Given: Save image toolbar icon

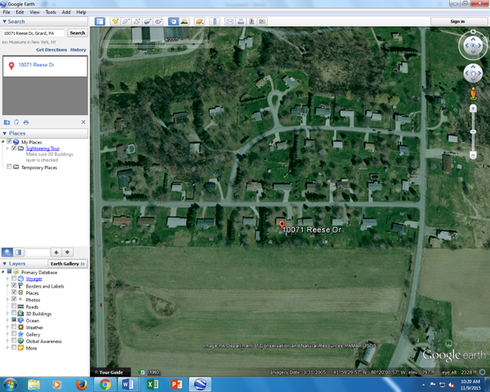Looking at the screenshot, I should point(252,21).
